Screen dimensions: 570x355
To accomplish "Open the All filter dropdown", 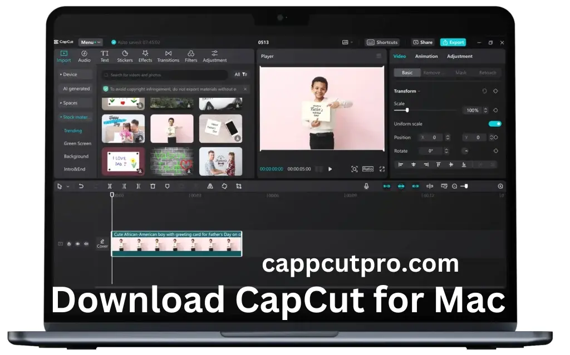I will coord(240,74).
